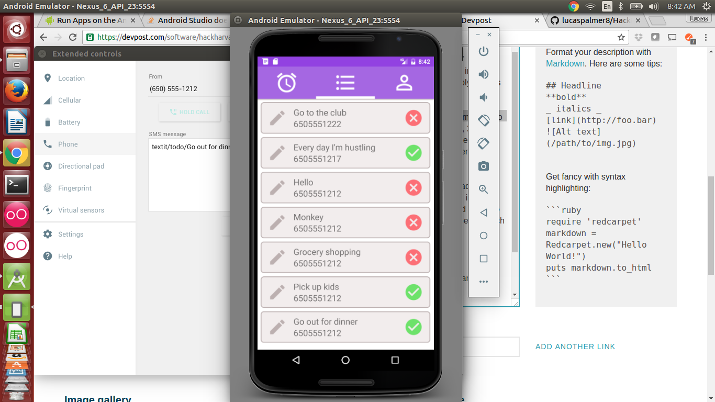The image size is (715, 402).
Task: Open Wi-Fi network indicator in top bar
Action: 590,6
